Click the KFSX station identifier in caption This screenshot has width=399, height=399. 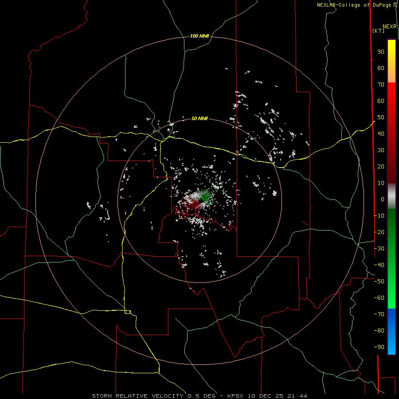235,396
